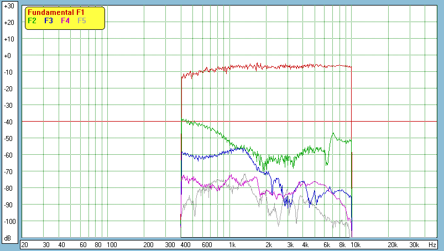The image size is (444, 251).
Task: Click the red fundamental response curve
Action: click(x=276, y=66)
